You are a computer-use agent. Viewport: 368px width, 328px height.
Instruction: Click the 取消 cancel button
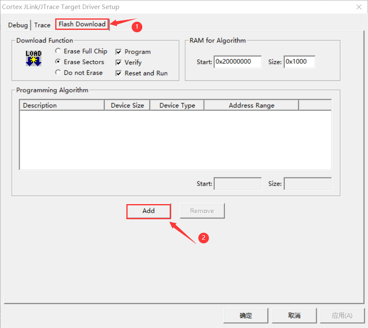pyautogui.click(x=294, y=315)
